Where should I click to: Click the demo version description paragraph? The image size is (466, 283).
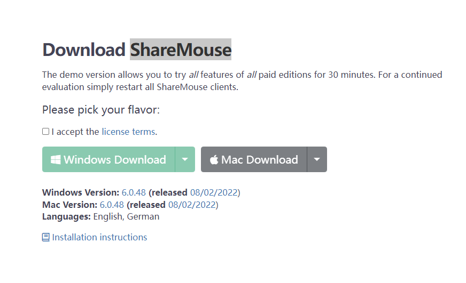(242, 81)
